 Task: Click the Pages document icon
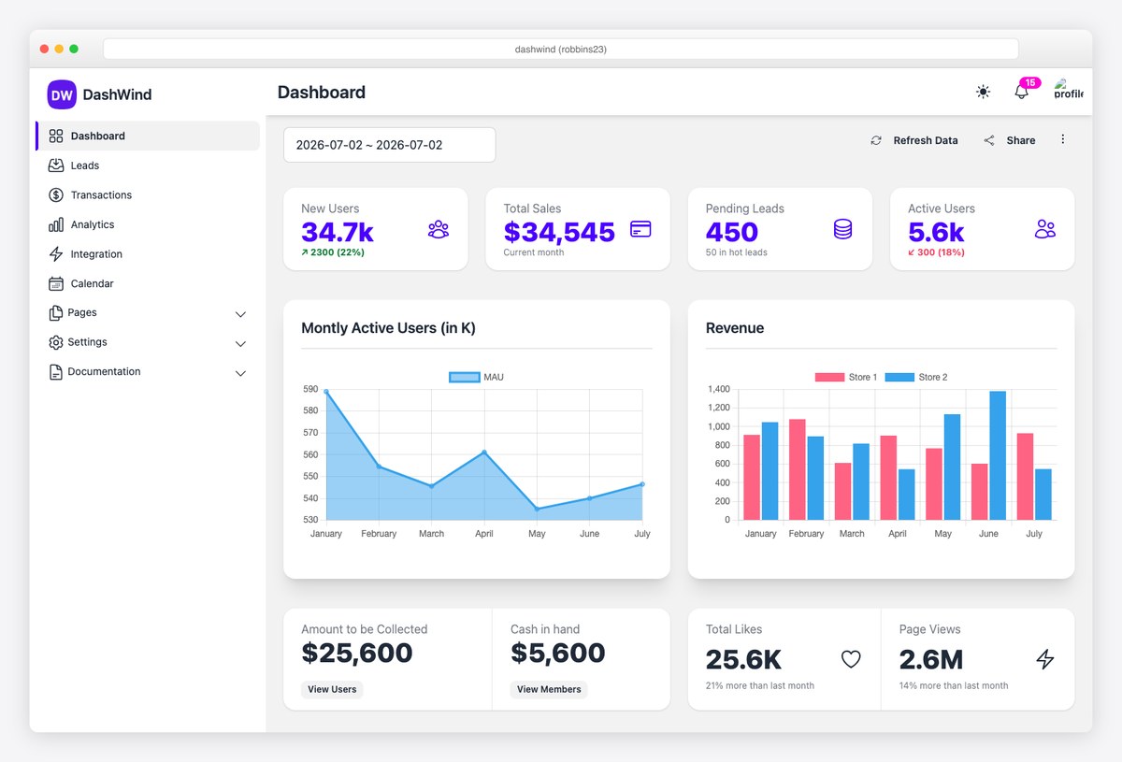point(55,312)
